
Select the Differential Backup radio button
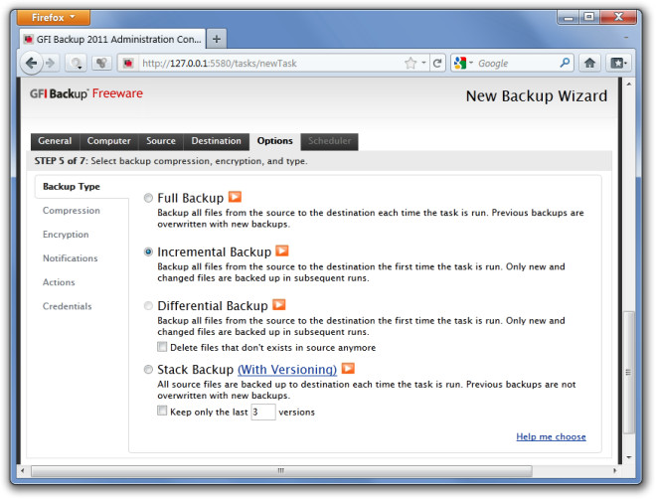148,306
